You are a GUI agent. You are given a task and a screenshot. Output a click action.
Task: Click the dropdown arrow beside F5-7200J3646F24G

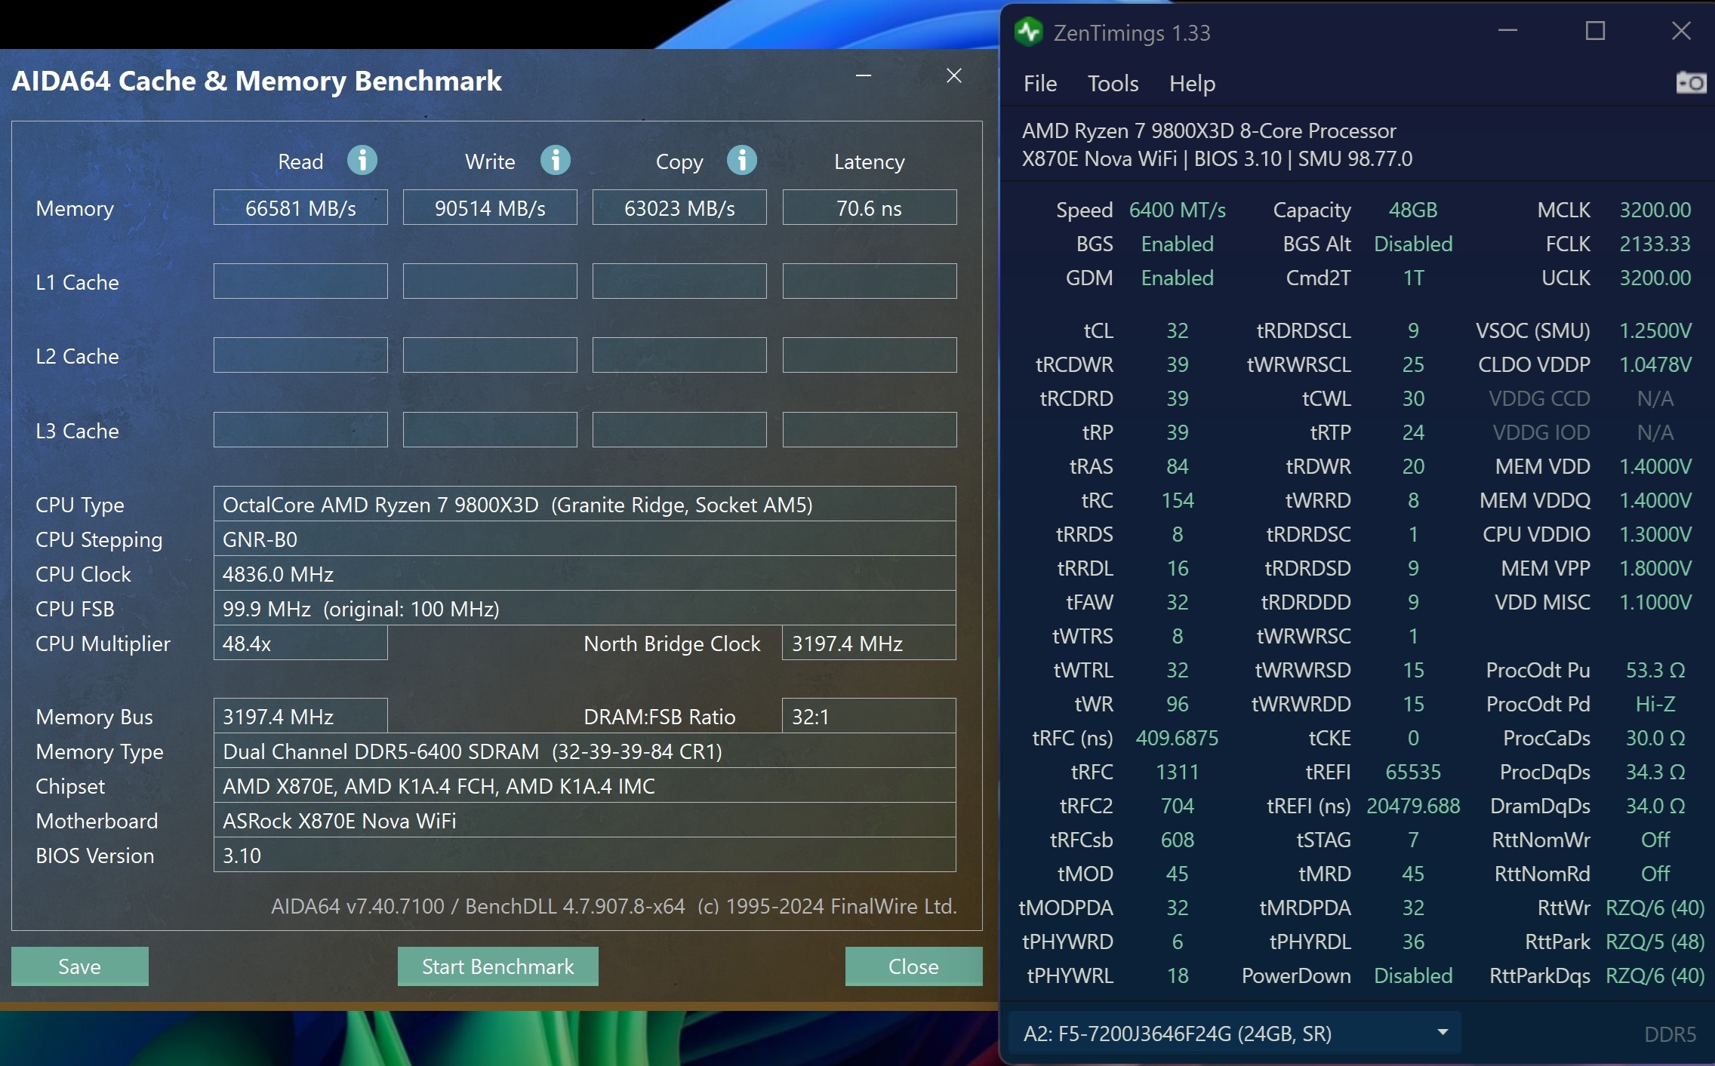coord(1443,1032)
